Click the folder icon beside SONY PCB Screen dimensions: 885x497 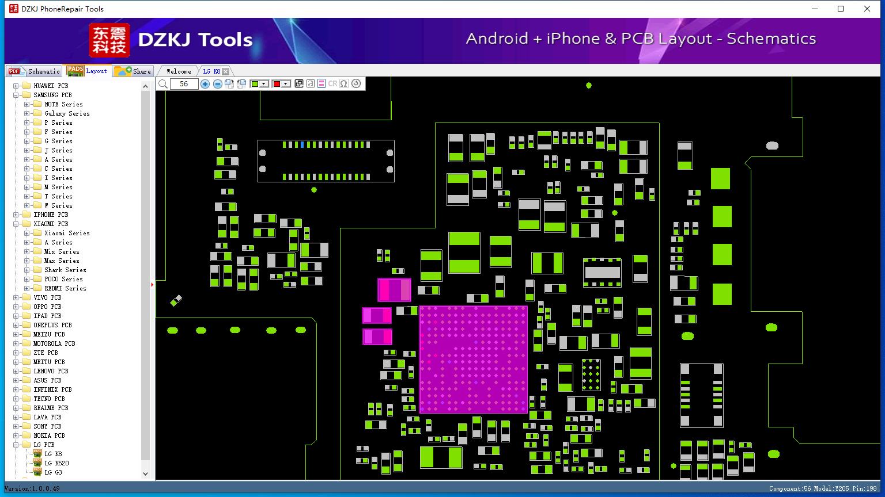(x=26, y=426)
